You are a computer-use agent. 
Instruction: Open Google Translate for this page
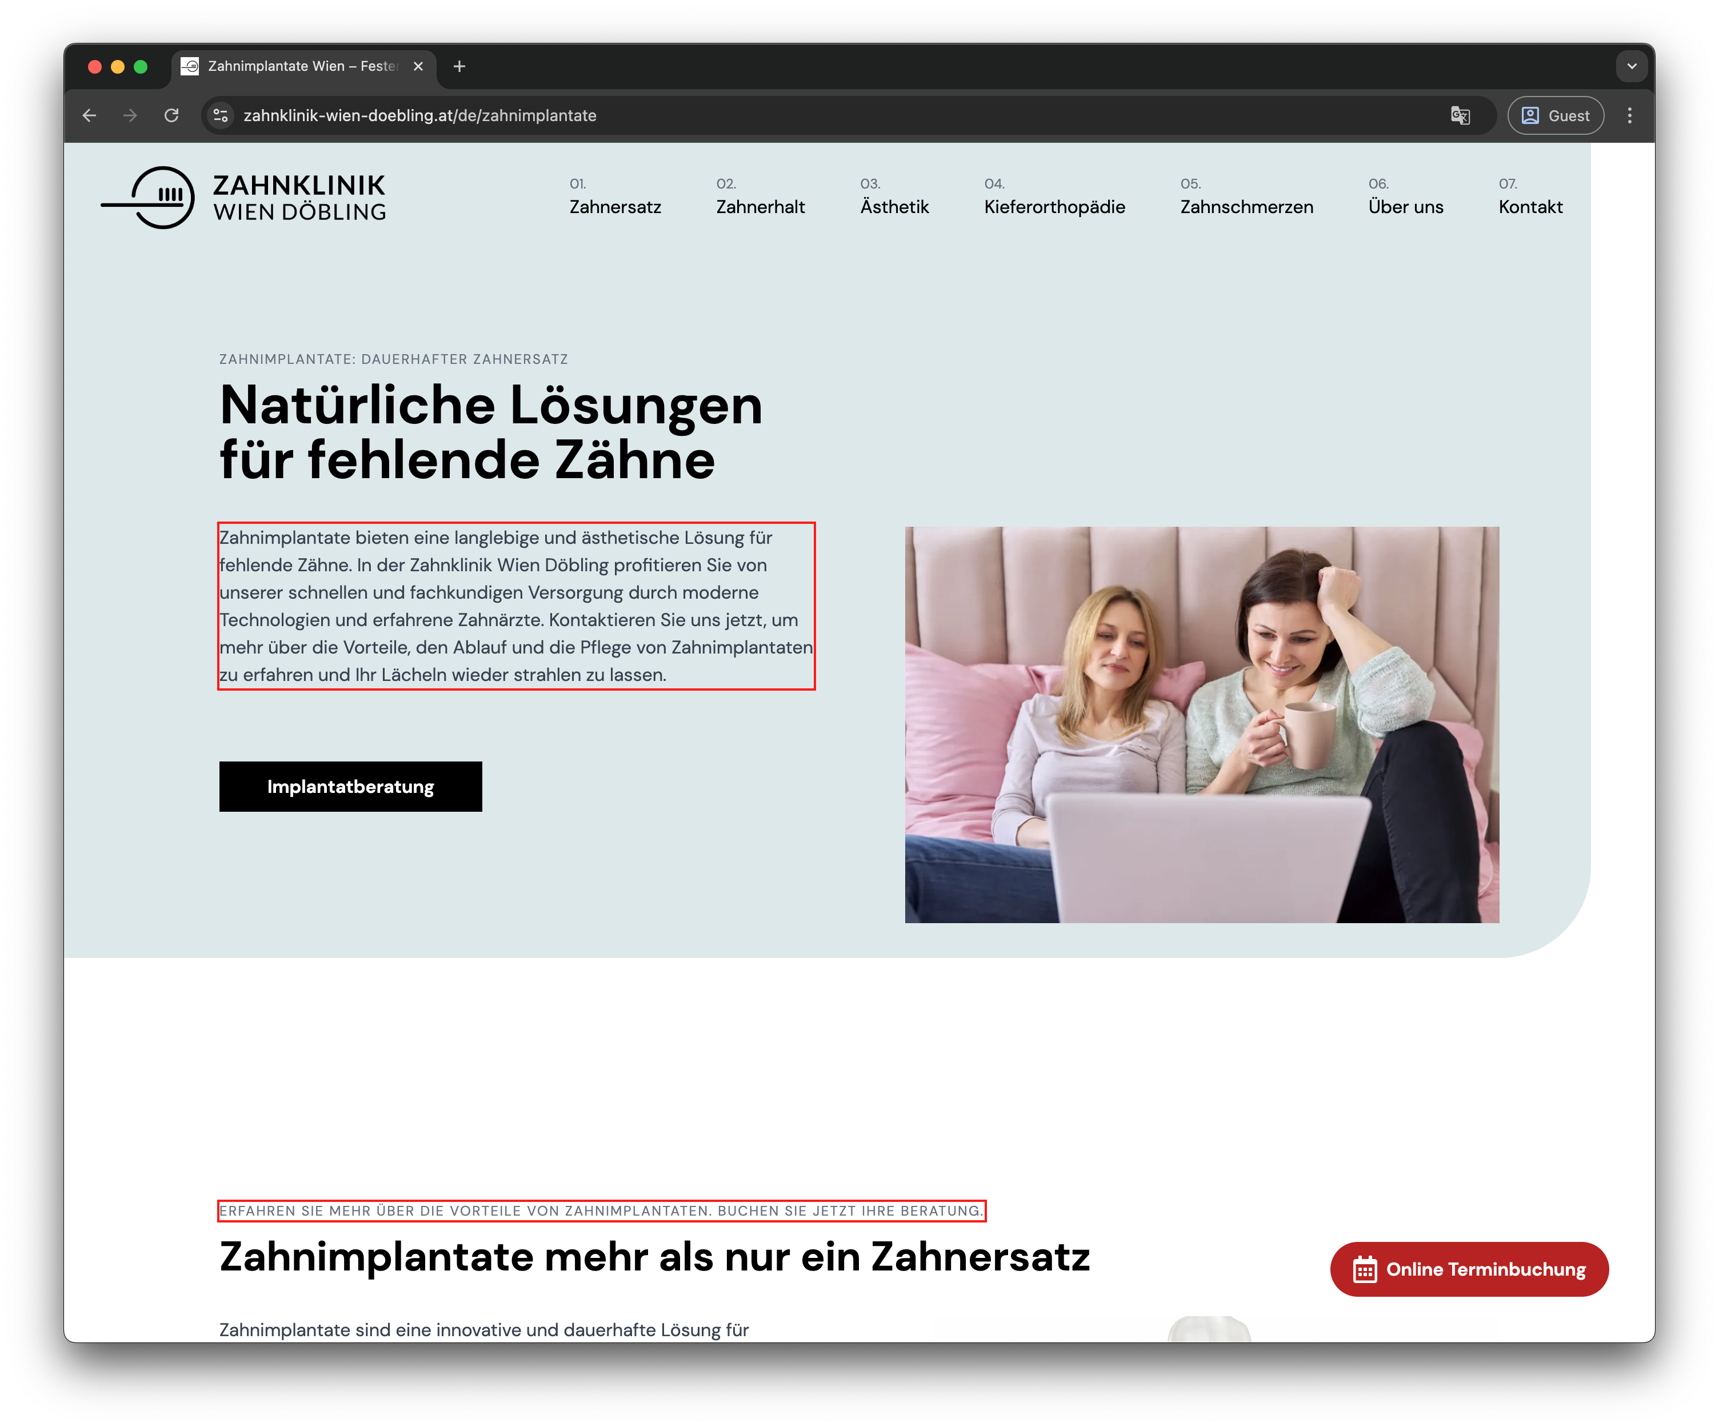(1460, 115)
